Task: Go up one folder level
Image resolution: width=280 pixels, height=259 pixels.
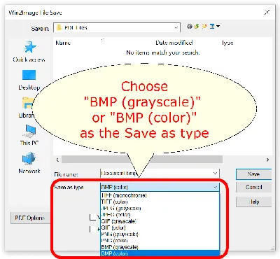Action: click(x=197, y=27)
